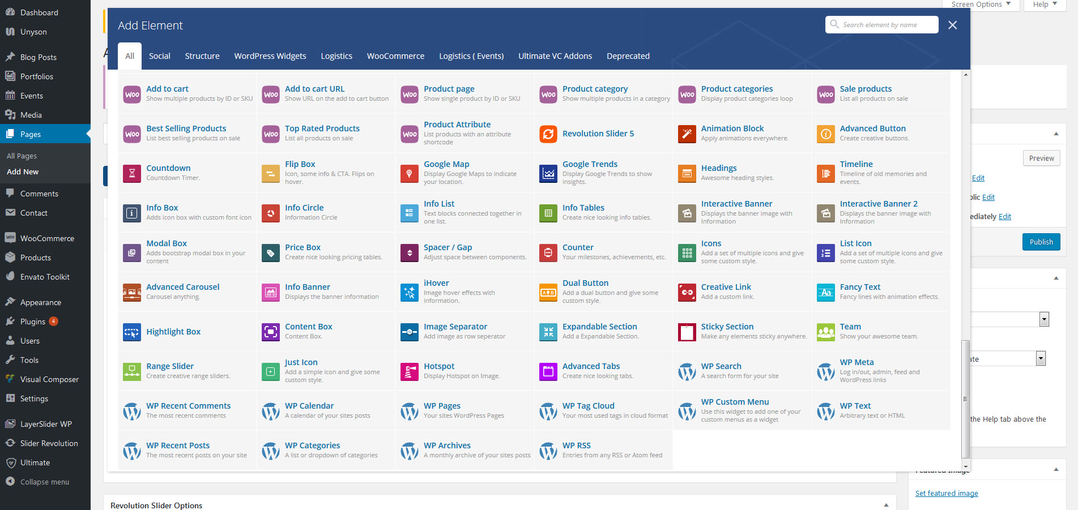
Task: Choose the Creative Link element icon
Action: [x=687, y=292]
